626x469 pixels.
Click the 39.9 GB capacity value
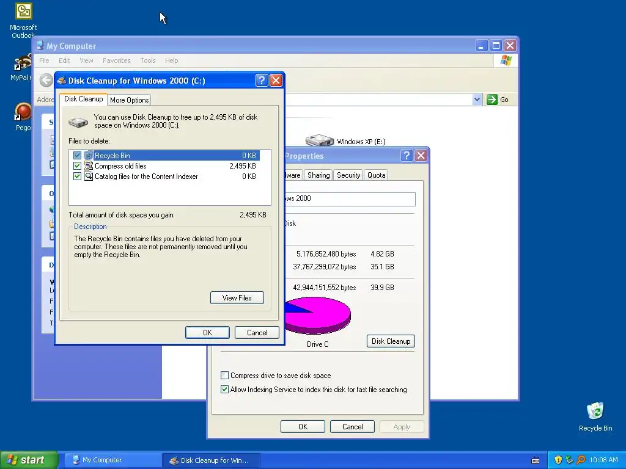coord(382,288)
